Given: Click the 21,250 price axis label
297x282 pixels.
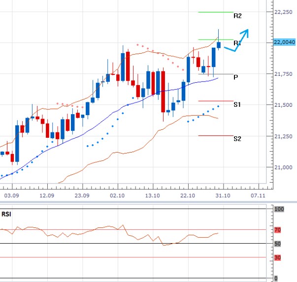Looking at the screenshot, I should point(283,136).
